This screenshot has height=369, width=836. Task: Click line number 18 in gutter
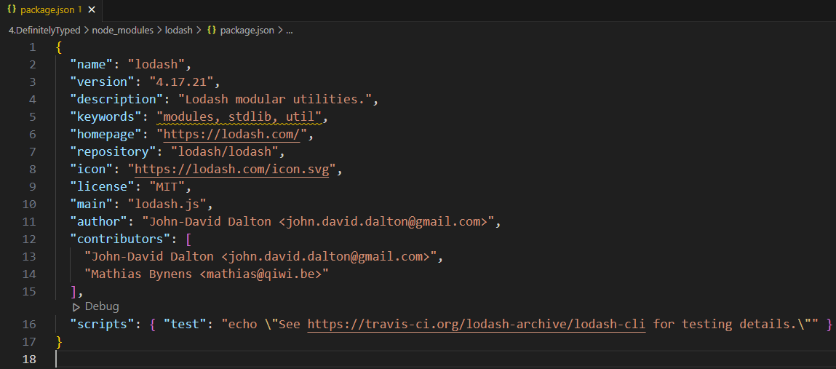(29, 359)
